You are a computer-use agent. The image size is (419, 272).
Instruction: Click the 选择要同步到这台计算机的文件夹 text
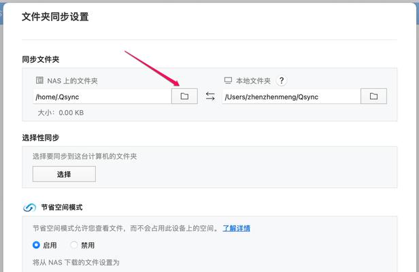[85, 156]
